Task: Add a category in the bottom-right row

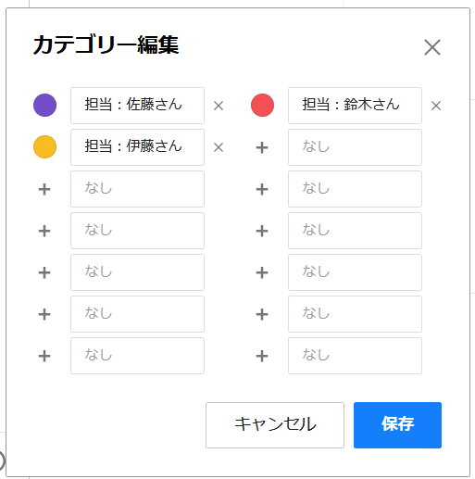Action: coord(262,356)
